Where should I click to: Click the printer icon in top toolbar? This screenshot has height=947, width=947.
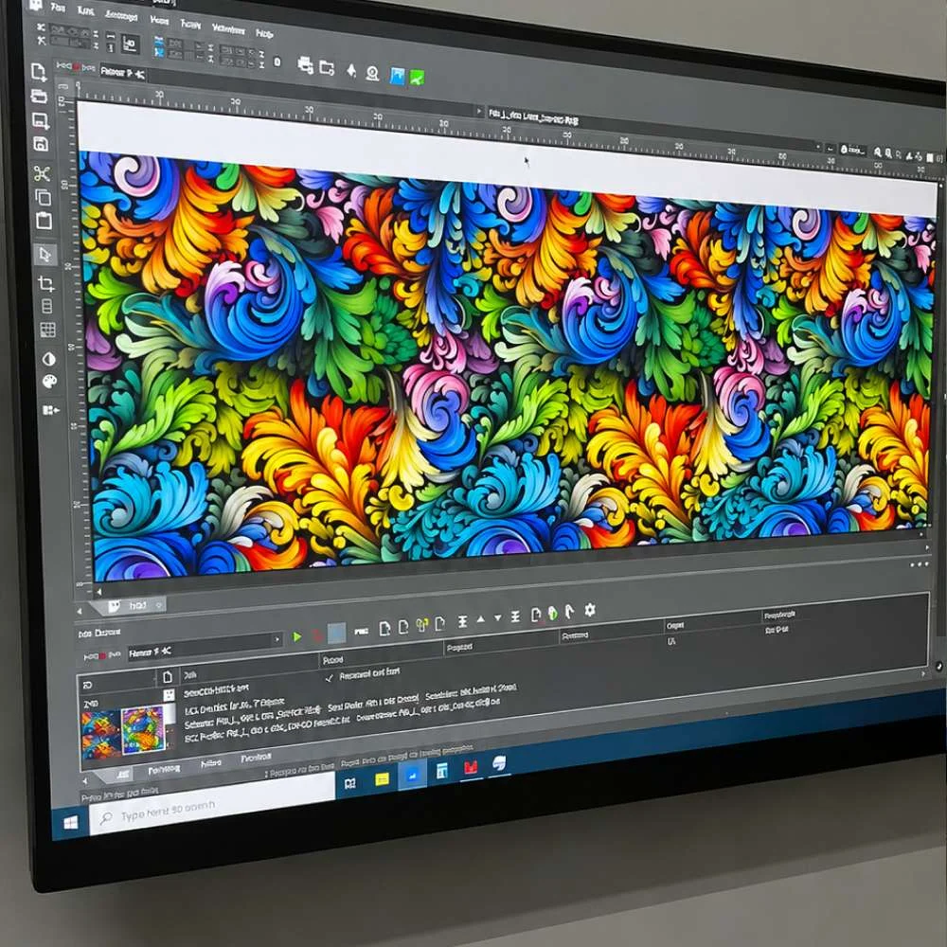coord(306,64)
